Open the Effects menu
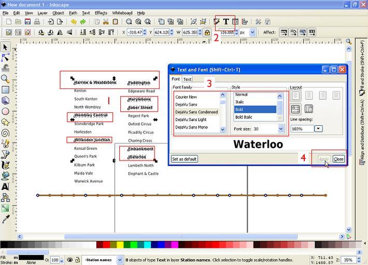This screenshot has width=368, height=265. 101,13
